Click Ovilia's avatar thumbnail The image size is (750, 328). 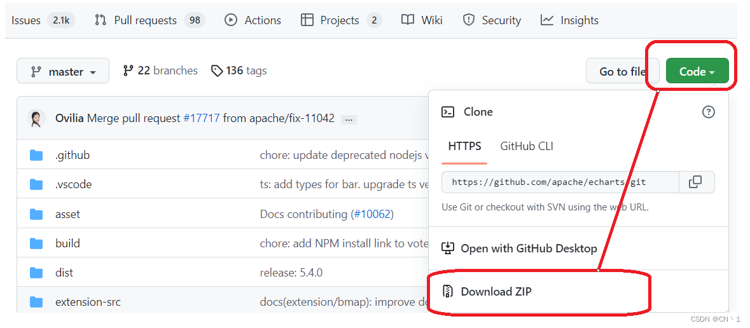(36, 118)
